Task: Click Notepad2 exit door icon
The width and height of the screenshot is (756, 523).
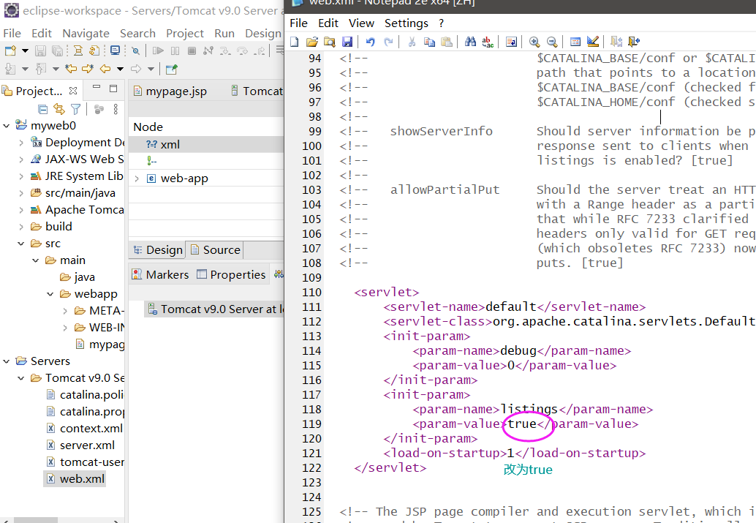Action: point(634,42)
